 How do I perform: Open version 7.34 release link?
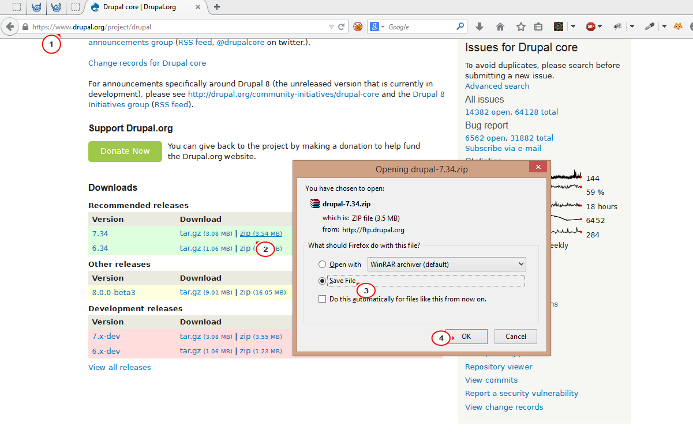[100, 233]
